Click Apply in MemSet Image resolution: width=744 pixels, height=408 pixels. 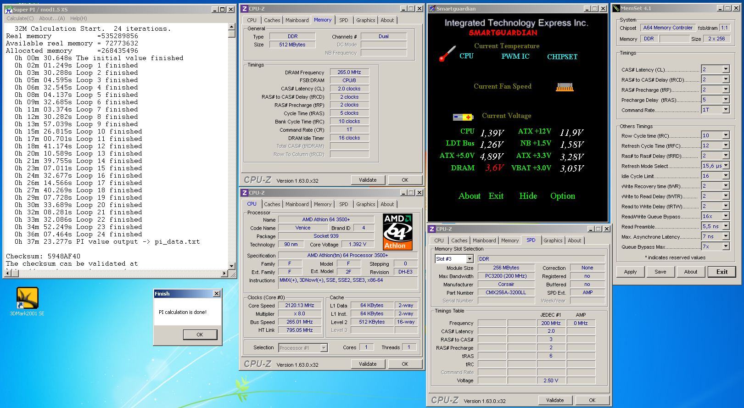click(x=630, y=272)
